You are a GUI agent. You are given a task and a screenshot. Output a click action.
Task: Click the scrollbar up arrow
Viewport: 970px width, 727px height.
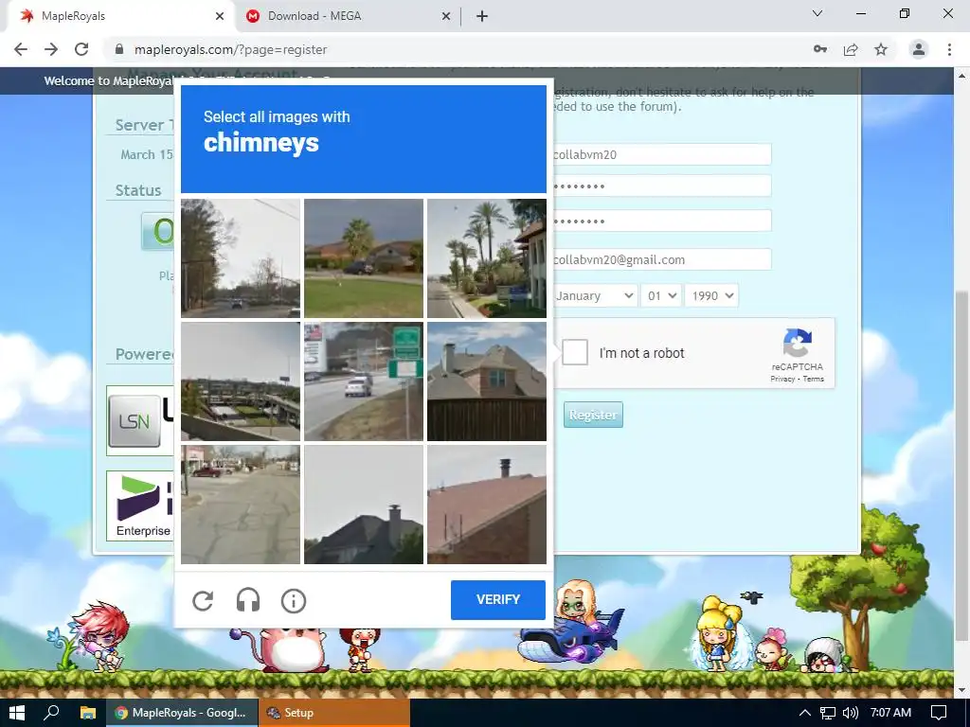(962, 76)
